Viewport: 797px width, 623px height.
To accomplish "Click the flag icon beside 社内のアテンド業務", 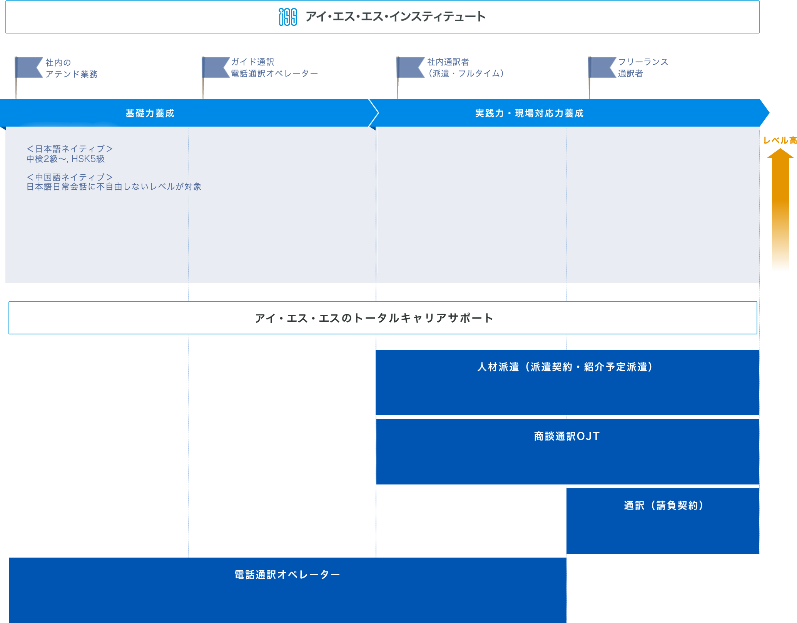I will click(x=28, y=77).
